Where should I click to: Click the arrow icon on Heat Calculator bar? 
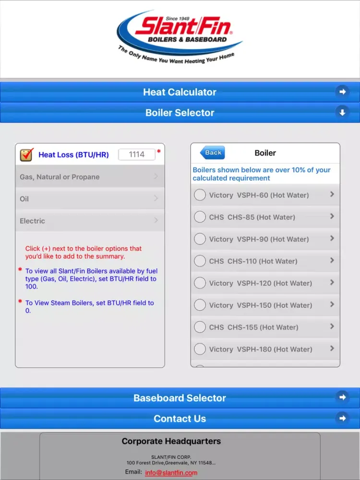[342, 92]
